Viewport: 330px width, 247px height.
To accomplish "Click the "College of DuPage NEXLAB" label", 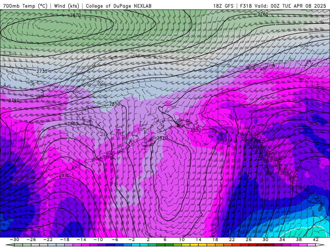I will pyautogui.click(x=118, y=6).
